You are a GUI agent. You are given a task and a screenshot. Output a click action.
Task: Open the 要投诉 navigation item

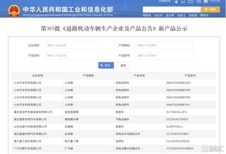click(x=204, y=16)
